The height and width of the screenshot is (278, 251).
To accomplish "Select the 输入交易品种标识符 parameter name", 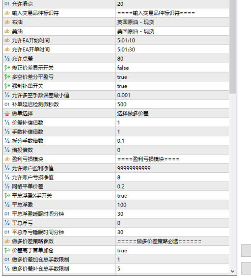I will click(35, 13).
